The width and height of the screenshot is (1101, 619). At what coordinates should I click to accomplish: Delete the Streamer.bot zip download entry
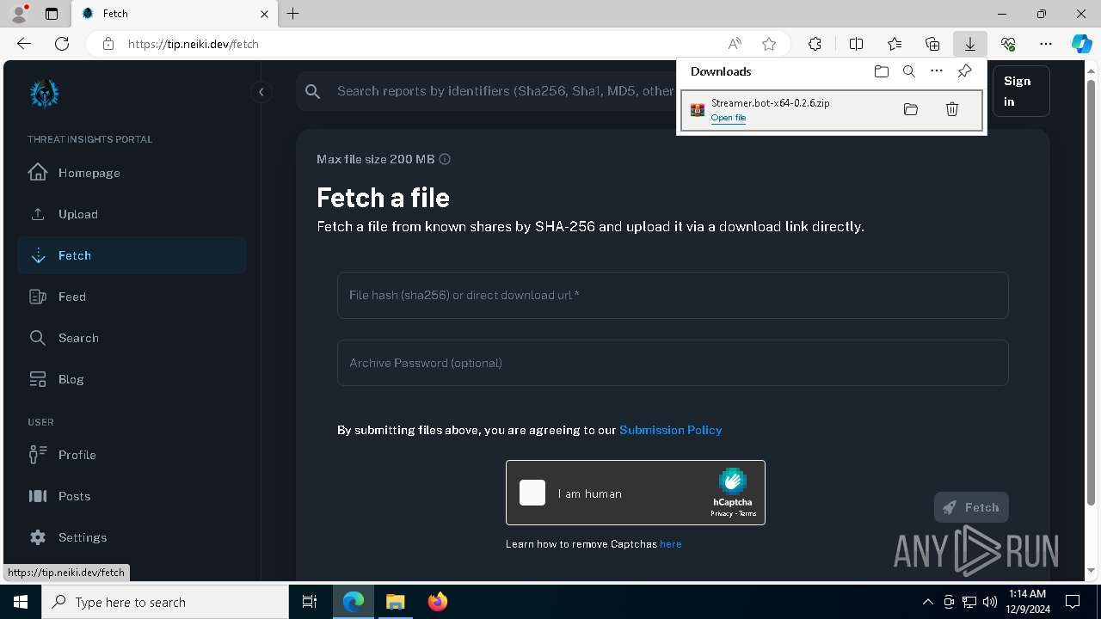click(952, 109)
